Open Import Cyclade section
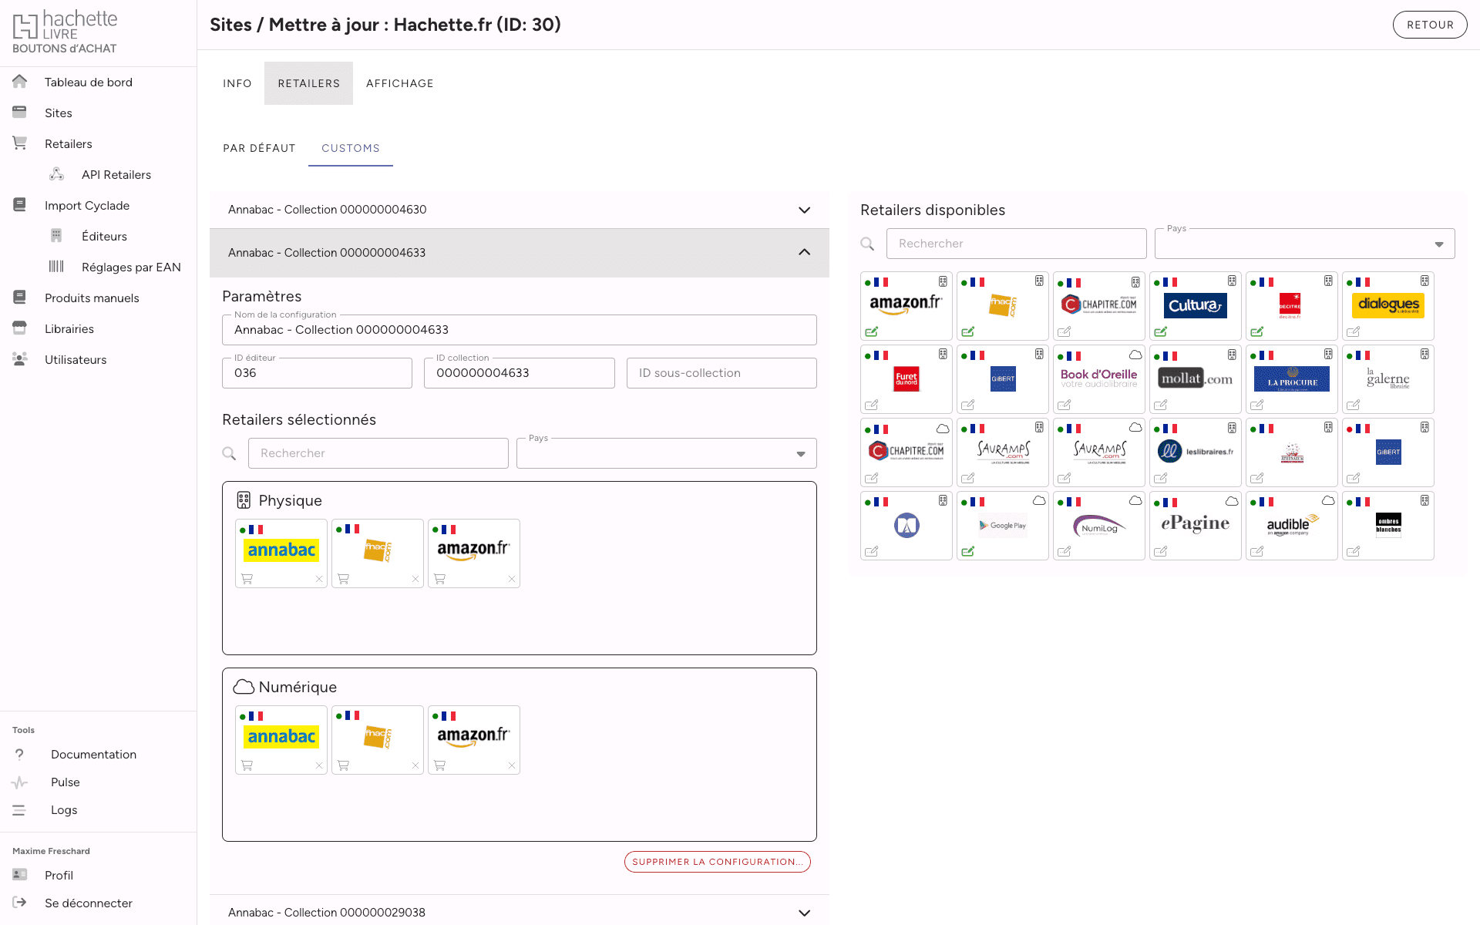This screenshot has width=1480, height=925. click(87, 206)
